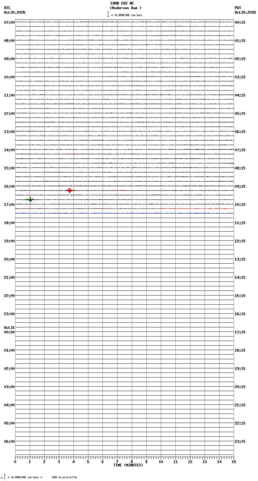Click the 16:00 UTC row label
The image size is (258, 481).
click(x=9, y=186)
